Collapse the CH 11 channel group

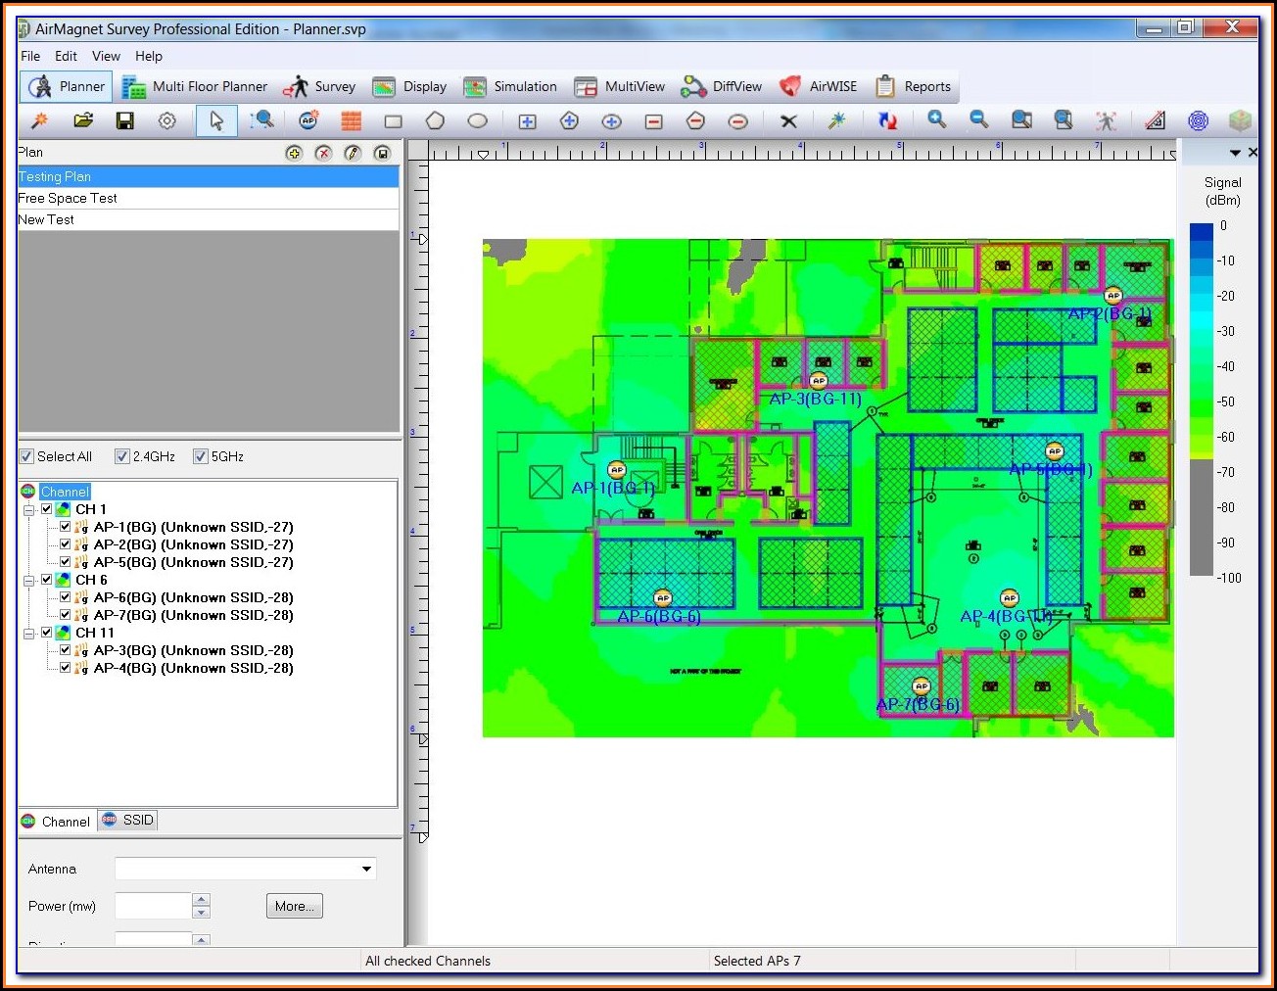28,634
